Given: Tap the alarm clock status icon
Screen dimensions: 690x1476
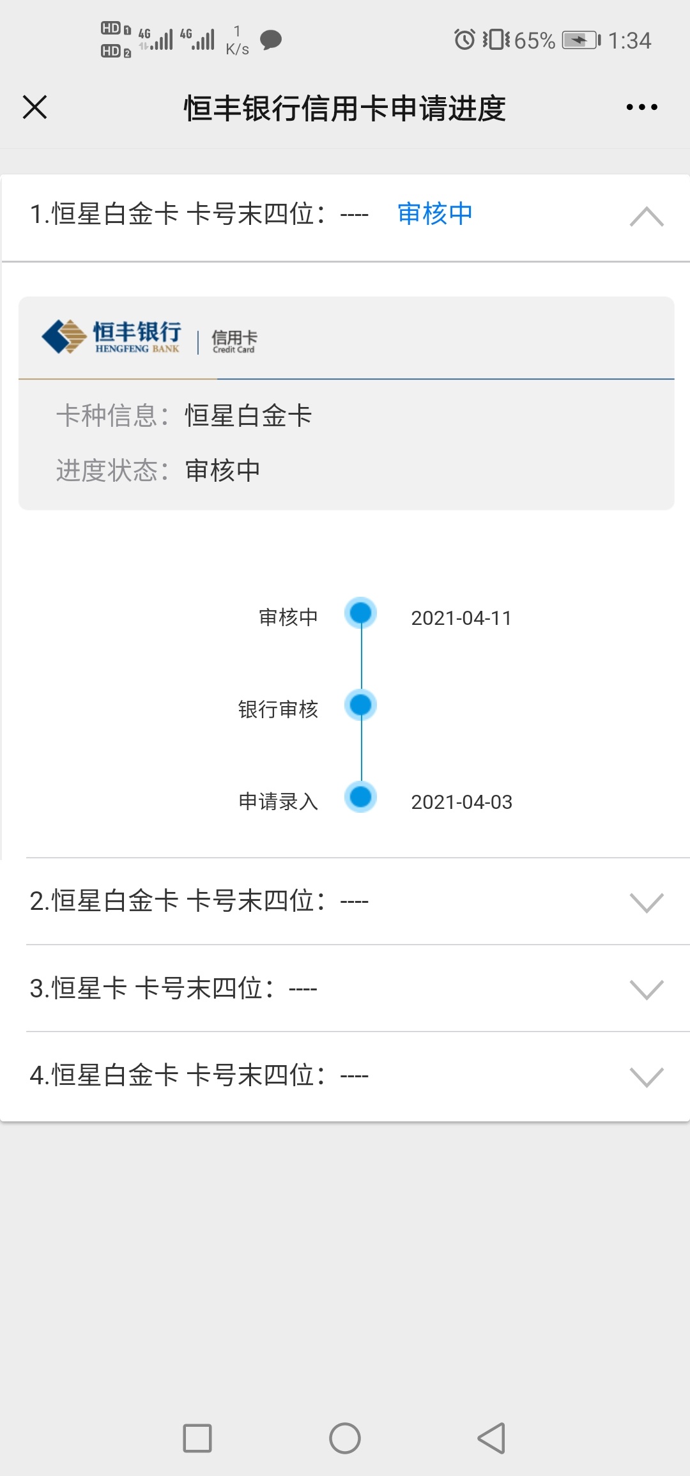Looking at the screenshot, I should pos(464,40).
